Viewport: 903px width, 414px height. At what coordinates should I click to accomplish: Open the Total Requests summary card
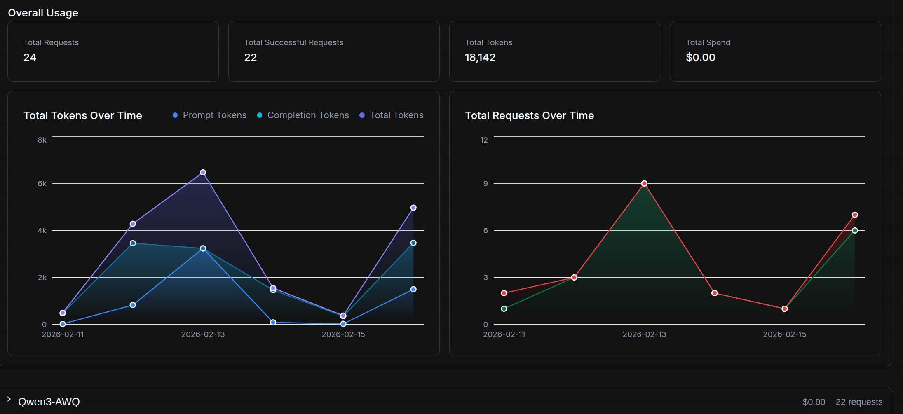point(113,51)
